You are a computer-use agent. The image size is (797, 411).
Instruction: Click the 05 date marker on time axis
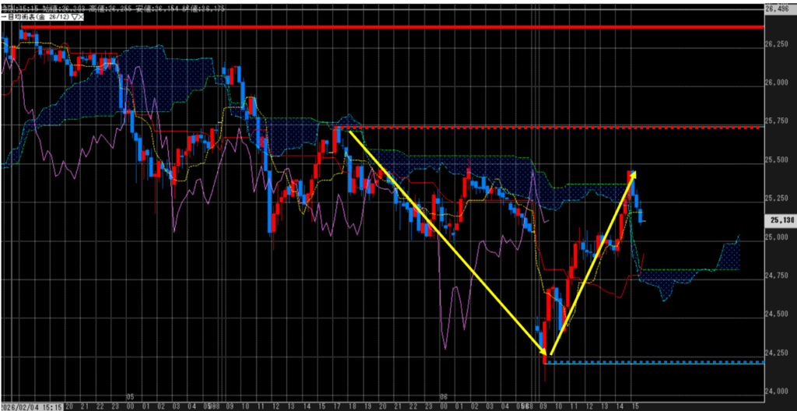click(x=130, y=396)
